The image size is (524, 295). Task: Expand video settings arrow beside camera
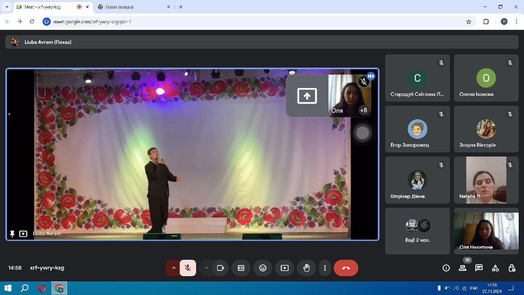tap(206, 268)
